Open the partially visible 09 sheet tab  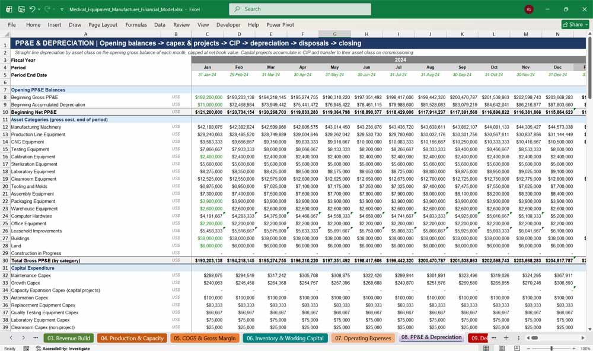point(478,338)
